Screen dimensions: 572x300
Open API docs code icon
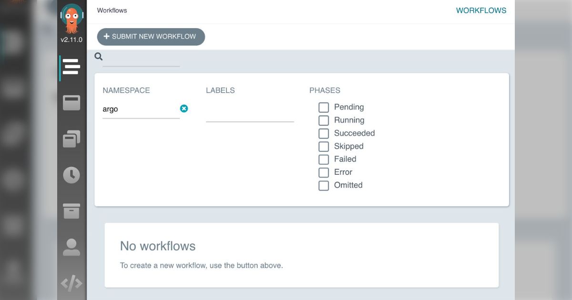pyautogui.click(x=71, y=283)
